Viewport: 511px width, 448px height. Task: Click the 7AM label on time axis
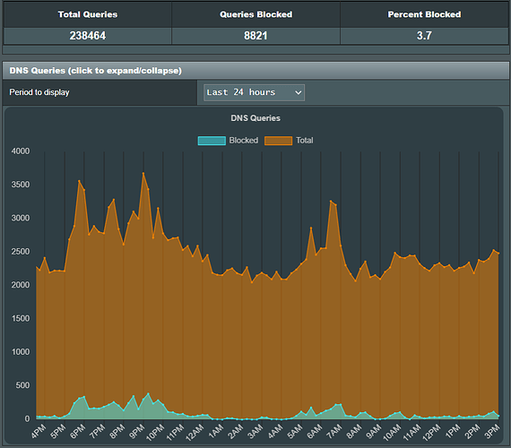(334, 432)
